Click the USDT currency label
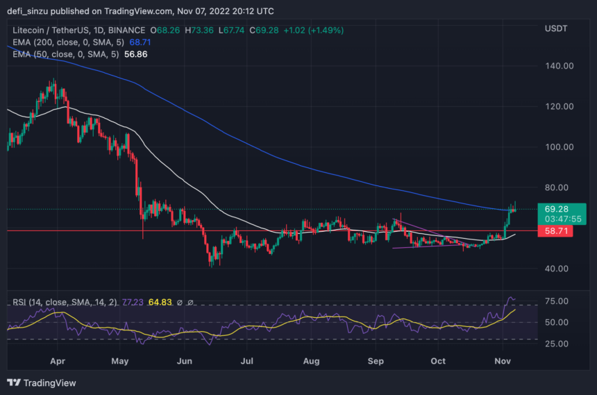The image size is (597, 395). click(x=557, y=28)
